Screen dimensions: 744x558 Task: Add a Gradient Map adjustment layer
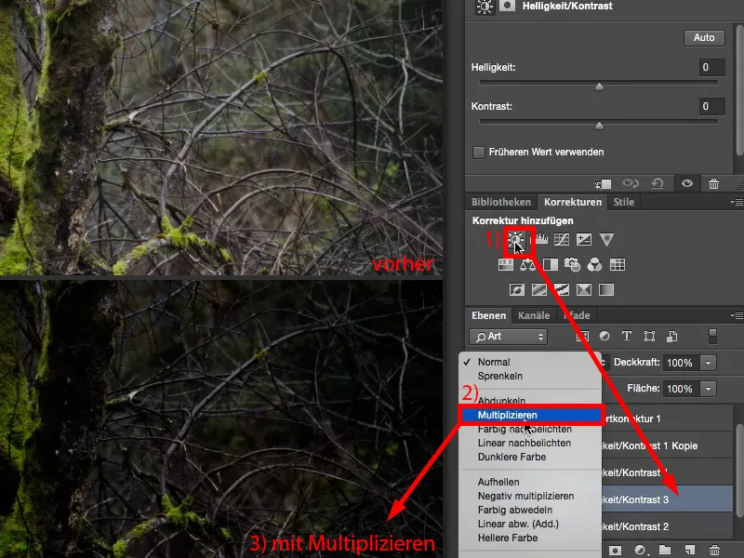tap(606, 289)
